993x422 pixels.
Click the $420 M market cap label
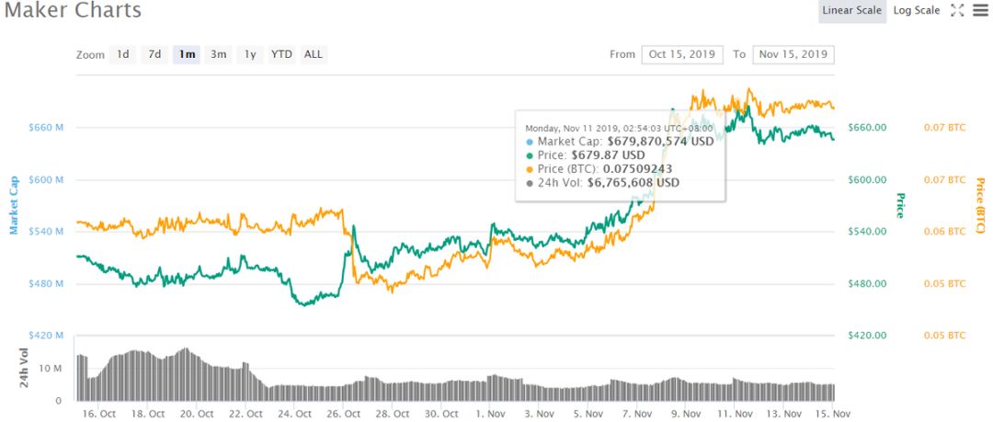[x=46, y=336]
